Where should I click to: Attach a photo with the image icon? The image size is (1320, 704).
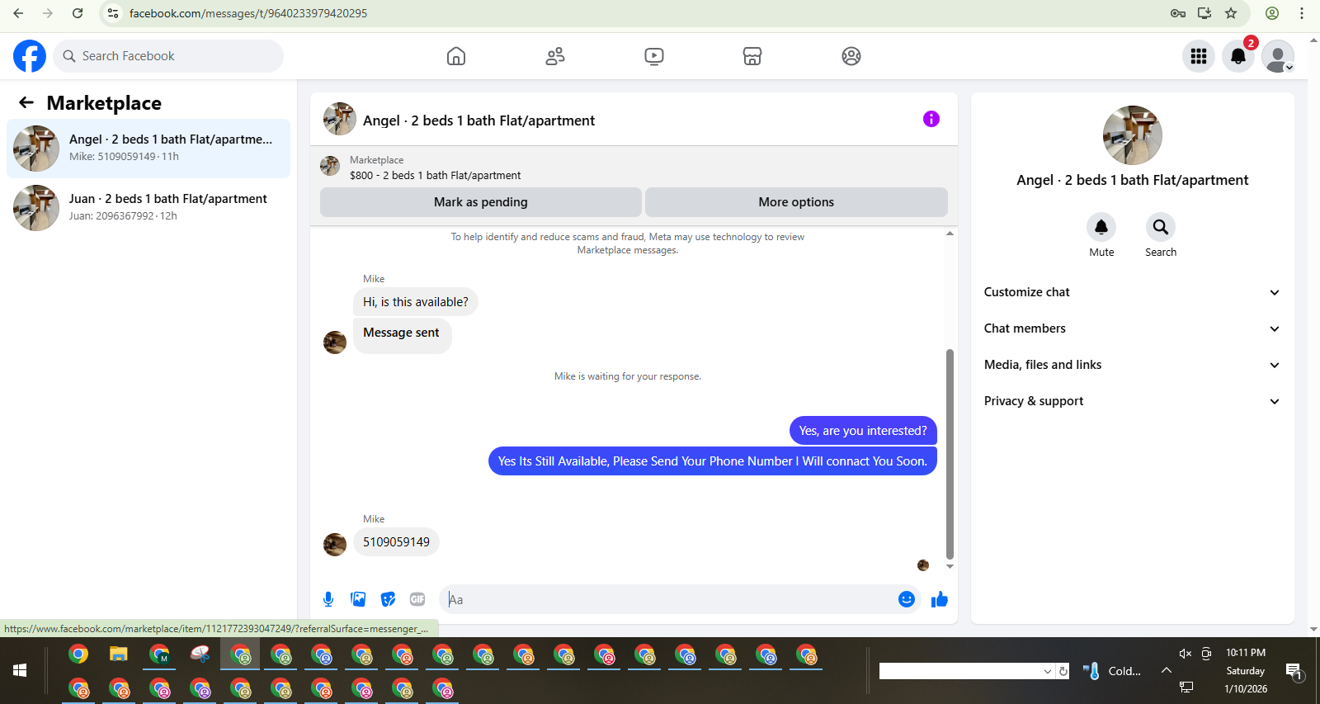click(358, 599)
